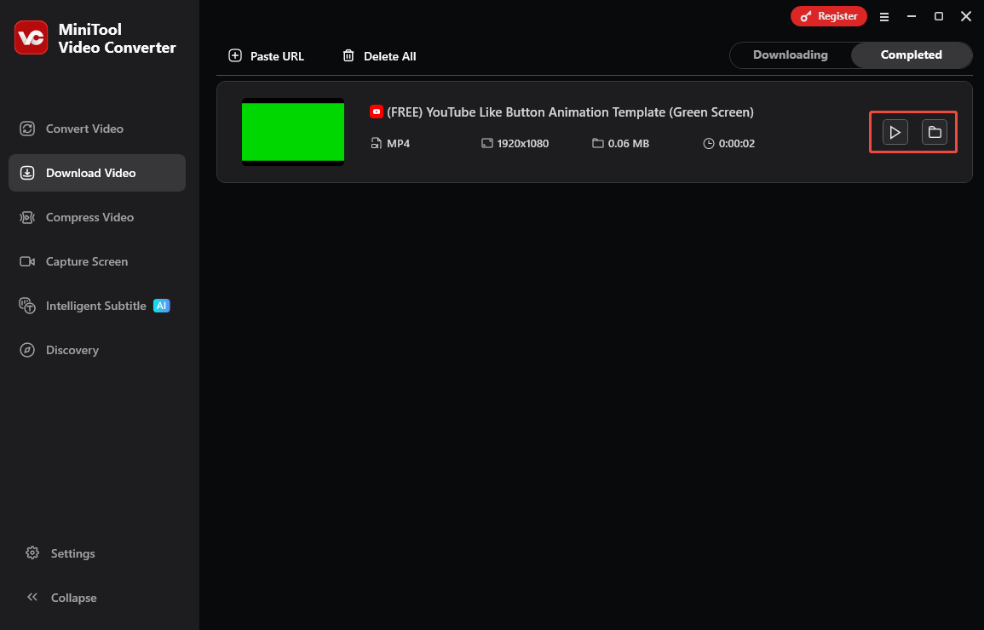Viewport: 984px width, 630px height.
Task: Open the Download Video section
Action: 90,173
